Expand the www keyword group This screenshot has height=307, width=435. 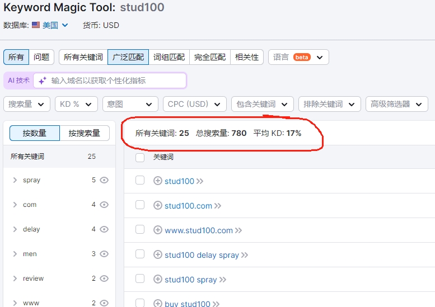point(15,303)
